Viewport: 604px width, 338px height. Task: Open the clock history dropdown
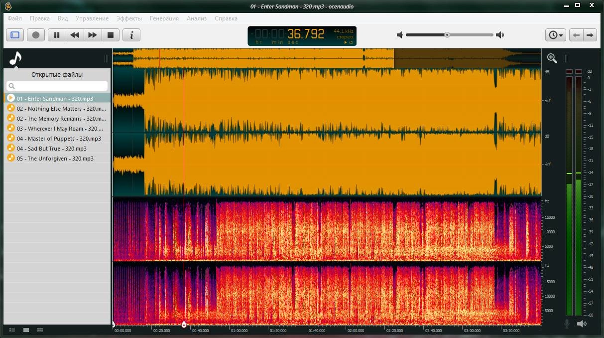click(555, 35)
